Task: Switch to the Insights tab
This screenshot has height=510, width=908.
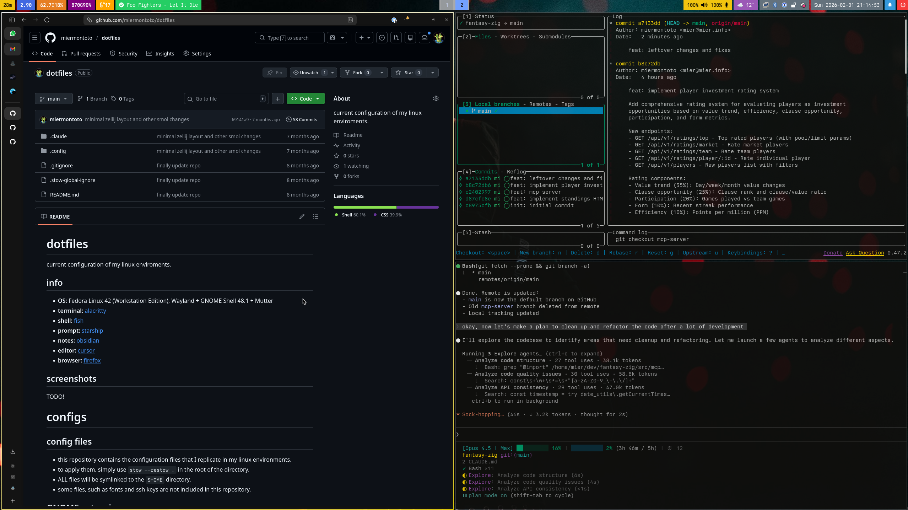Action: pyautogui.click(x=160, y=54)
